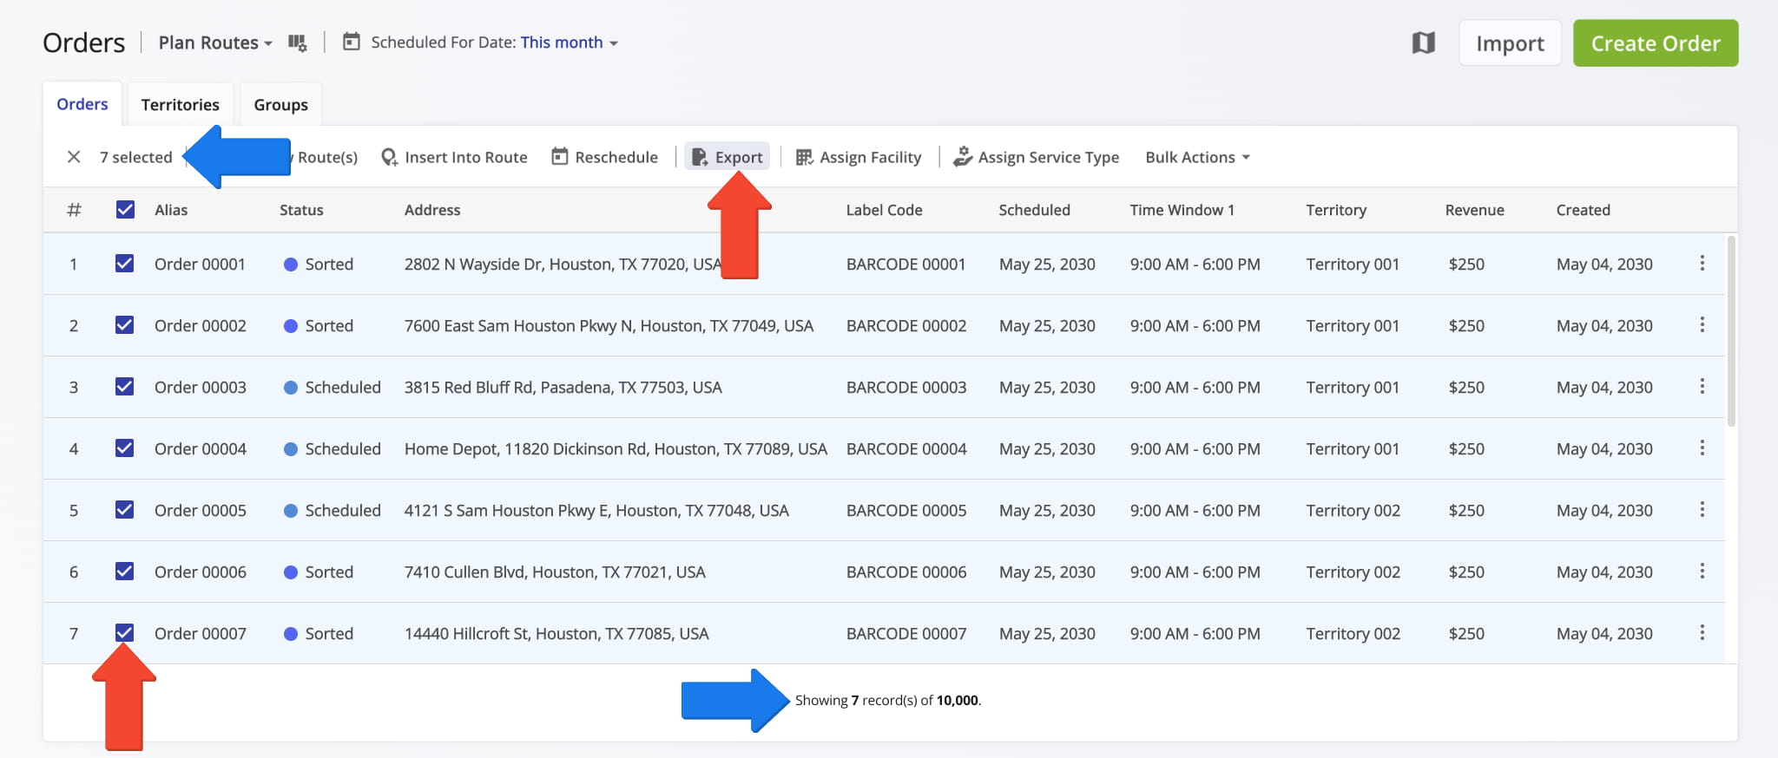This screenshot has width=1778, height=758.
Task: Click Assign Service Type label
Action: click(1049, 157)
